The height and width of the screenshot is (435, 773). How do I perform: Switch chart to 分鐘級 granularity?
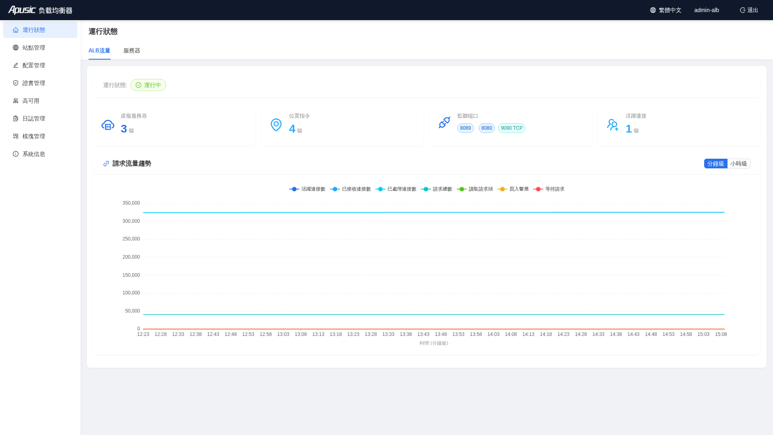click(715, 164)
